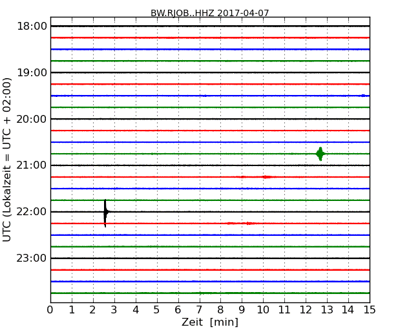Click x-axis tick label 0
The width and height of the screenshot is (420, 336).
50,310
